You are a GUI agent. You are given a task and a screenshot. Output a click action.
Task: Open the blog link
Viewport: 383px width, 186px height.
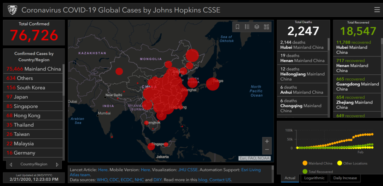(203, 180)
